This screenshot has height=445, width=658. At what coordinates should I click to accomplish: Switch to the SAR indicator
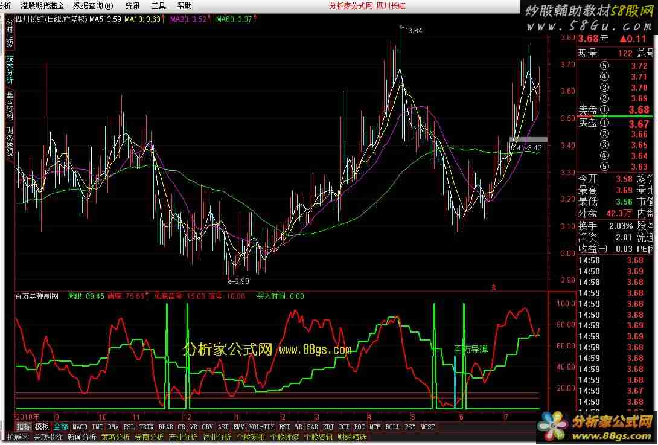click(313, 427)
